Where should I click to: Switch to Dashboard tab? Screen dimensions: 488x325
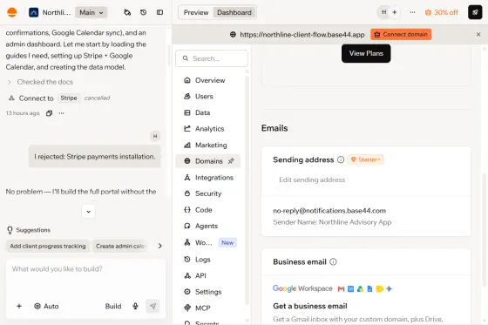coord(234,12)
